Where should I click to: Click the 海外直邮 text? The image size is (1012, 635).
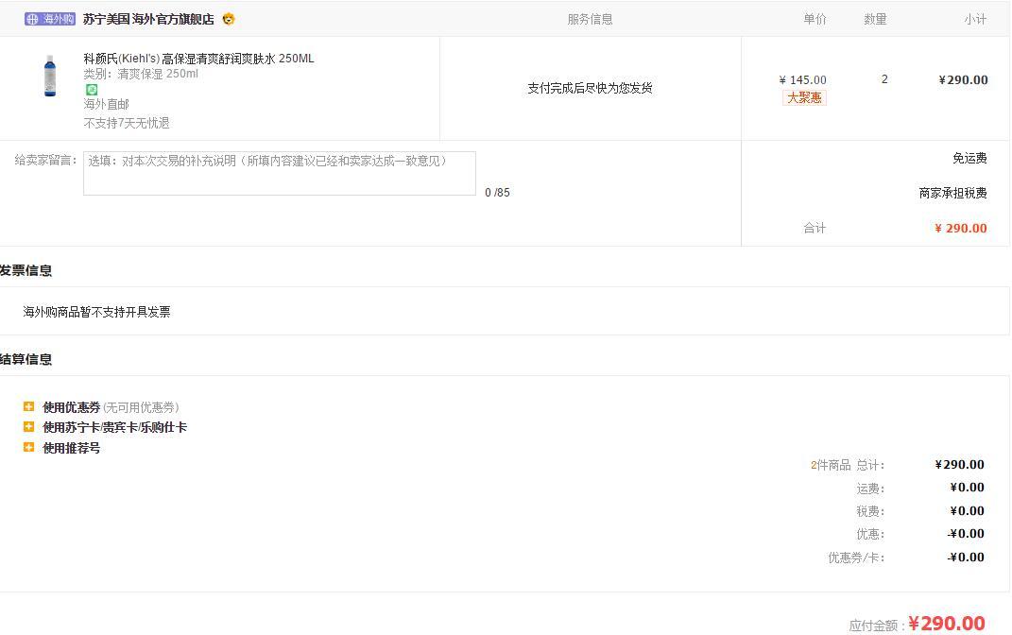coord(107,105)
